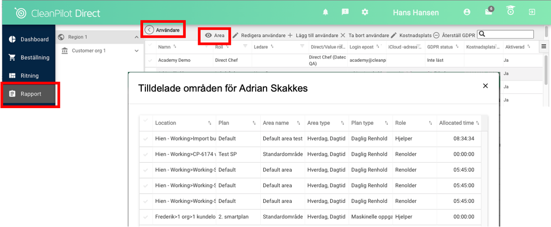Check the Academy Demo row checkbox
Screen dimensions: 551x227
[x=150, y=60]
